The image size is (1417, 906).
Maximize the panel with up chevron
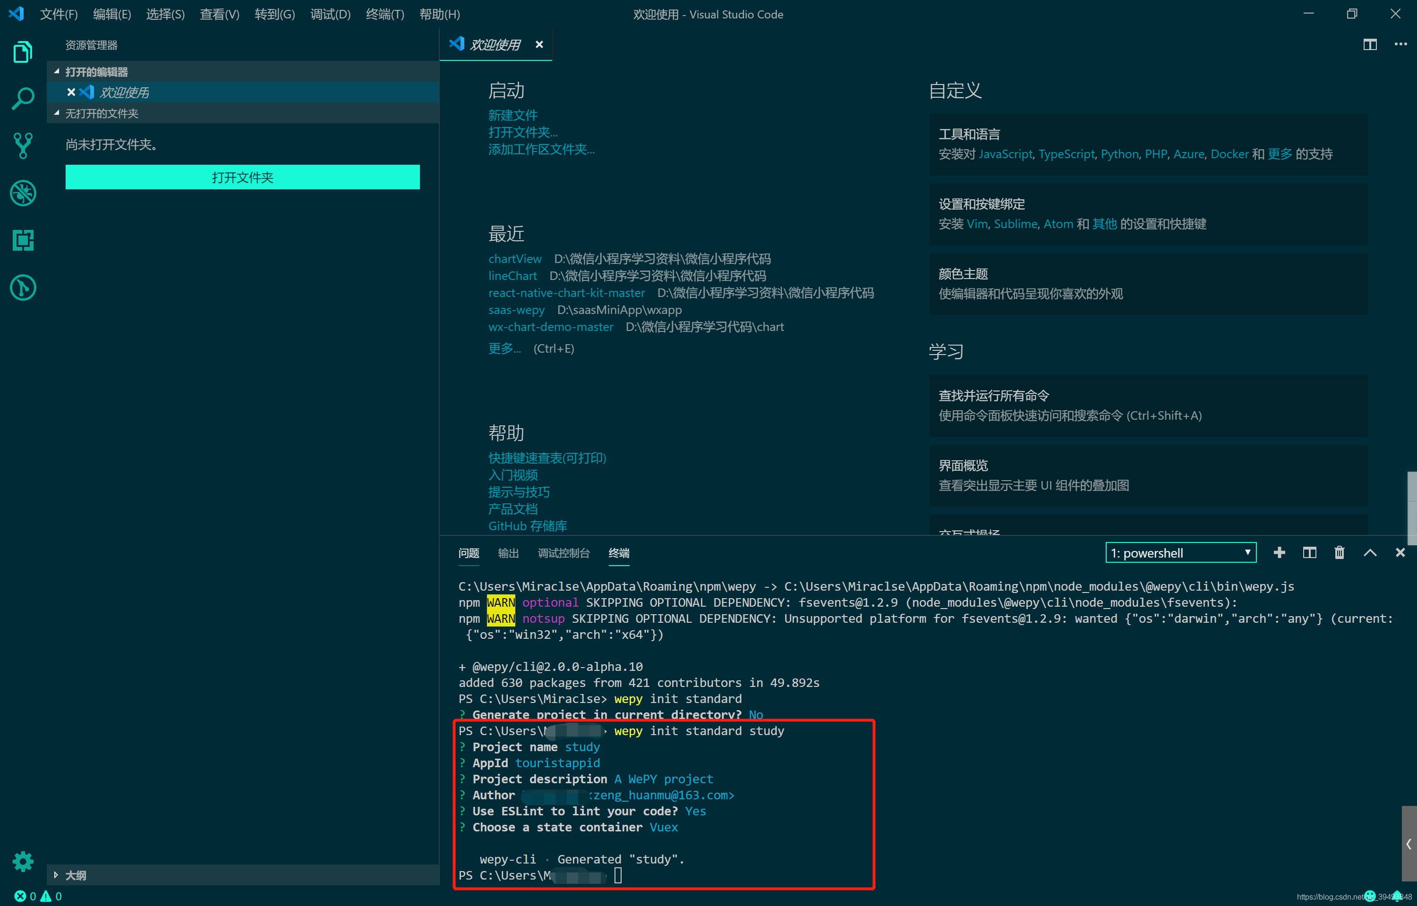click(x=1370, y=552)
